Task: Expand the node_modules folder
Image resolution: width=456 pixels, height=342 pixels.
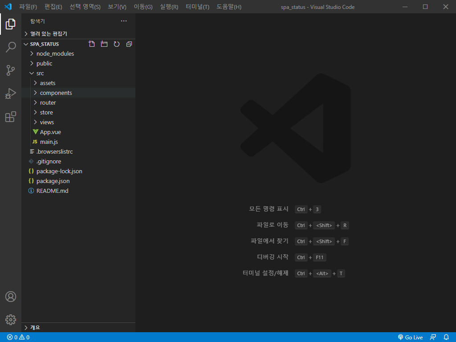Action: point(78,54)
